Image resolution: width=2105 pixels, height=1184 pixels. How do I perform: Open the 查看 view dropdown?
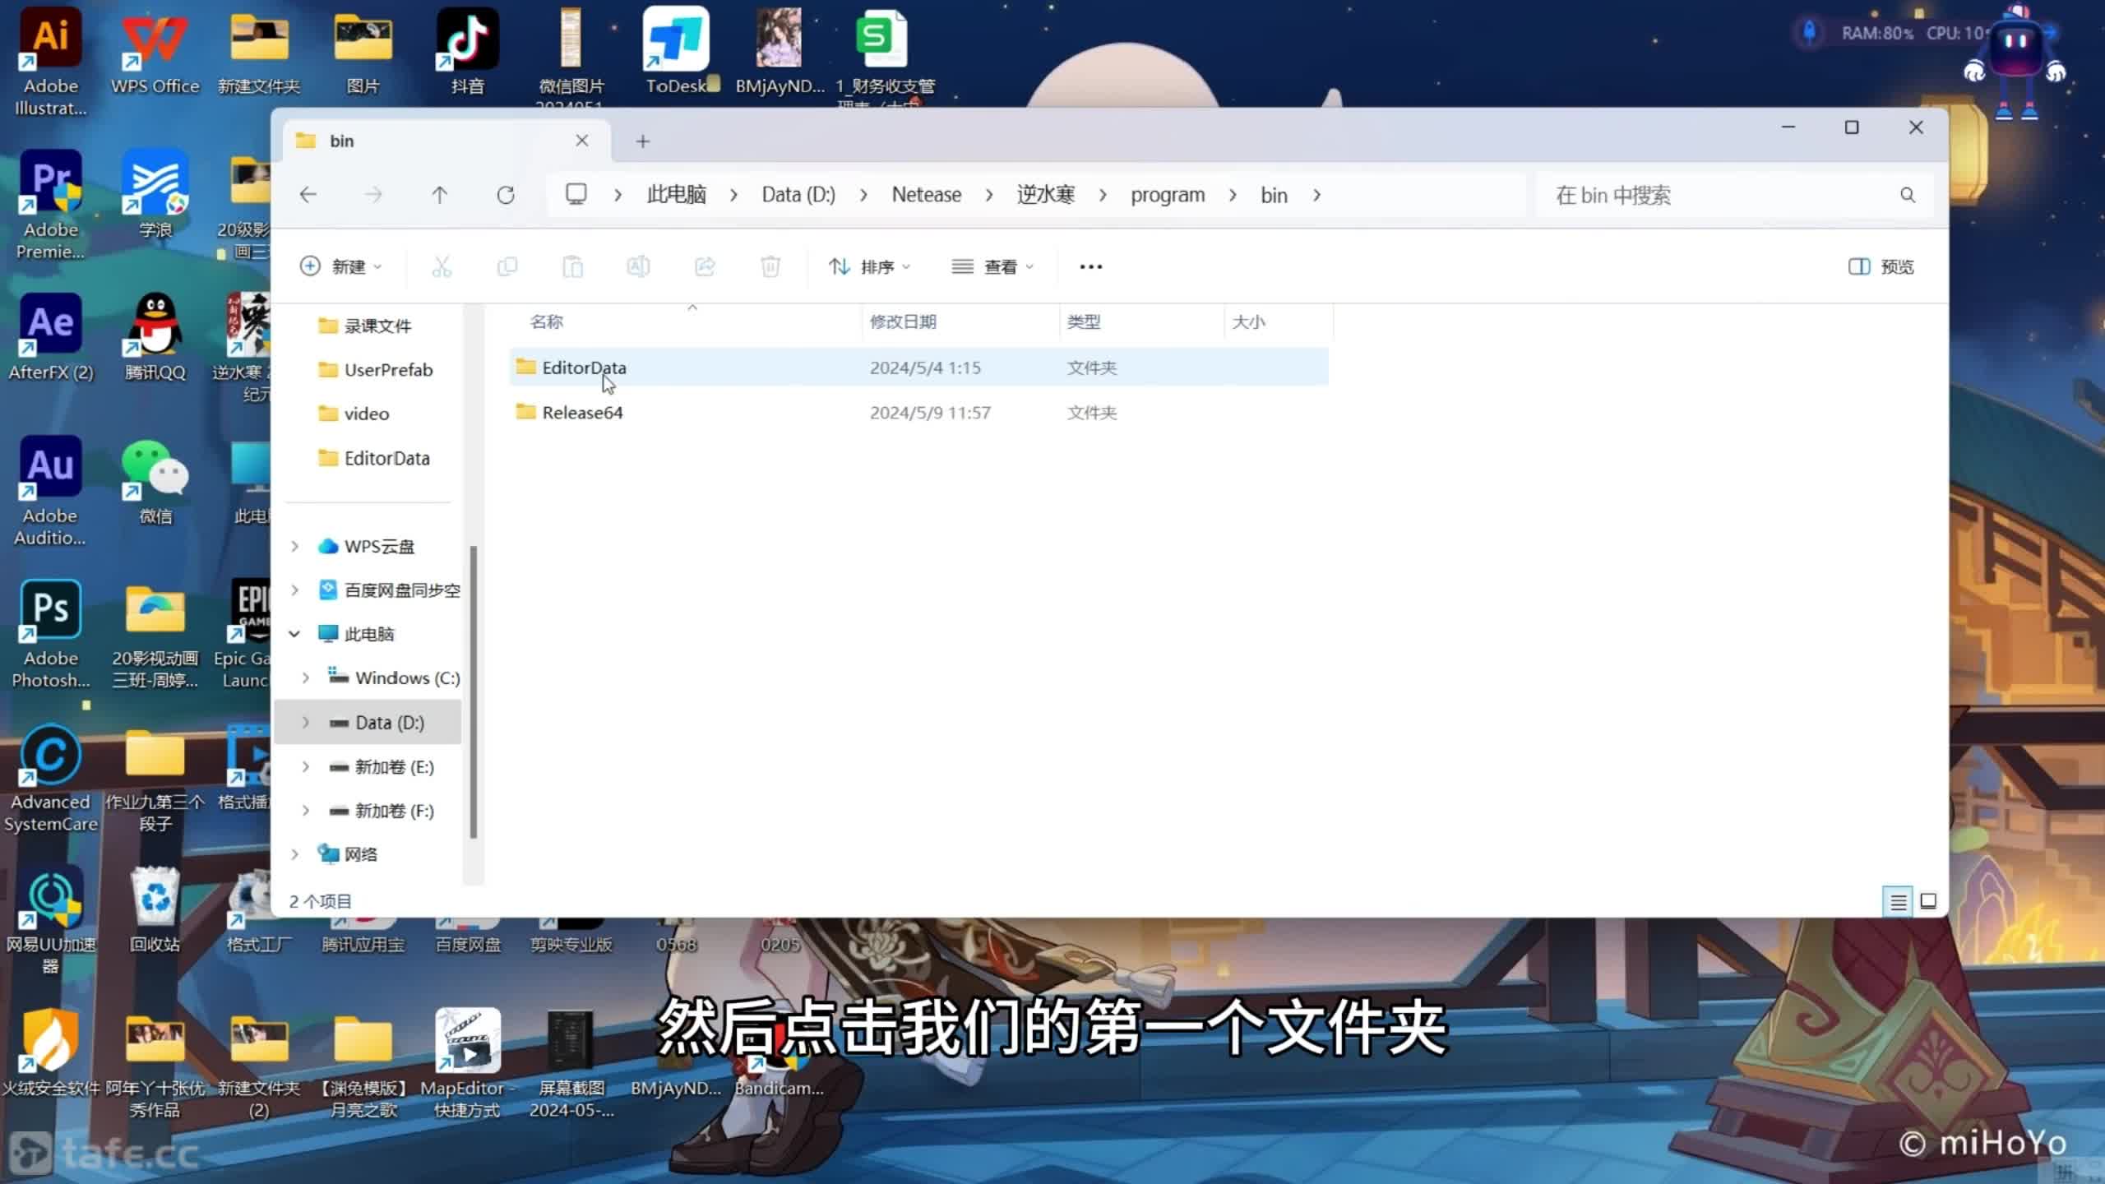(x=992, y=266)
